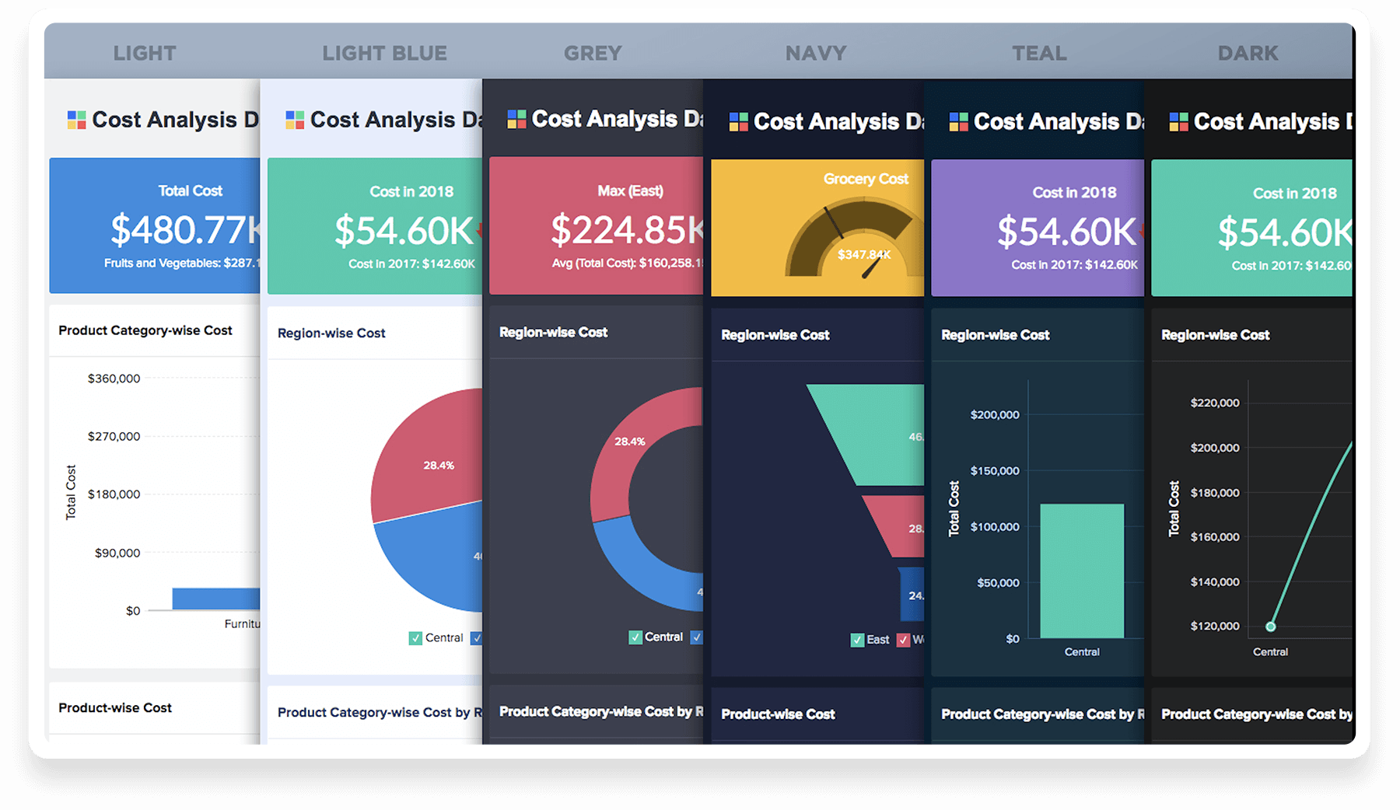Click the dashboard logo icon in Teal theme
The width and height of the screenshot is (1400, 810).
(958, 122)
